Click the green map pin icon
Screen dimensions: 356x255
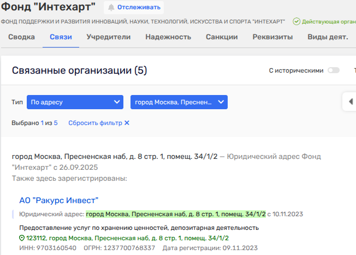[x=22, y=238]
